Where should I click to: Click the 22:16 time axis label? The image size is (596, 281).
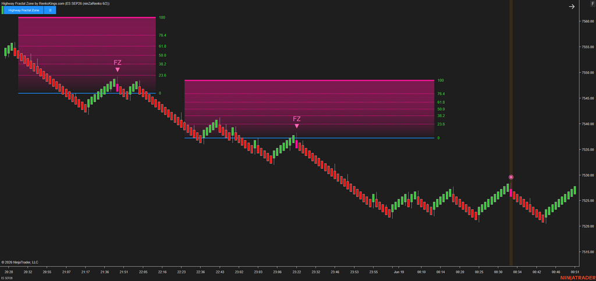pos(162,272)
